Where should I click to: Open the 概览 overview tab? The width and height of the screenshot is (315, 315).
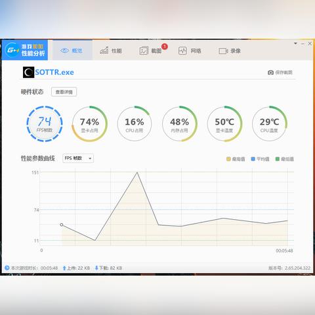click(72, 51)
